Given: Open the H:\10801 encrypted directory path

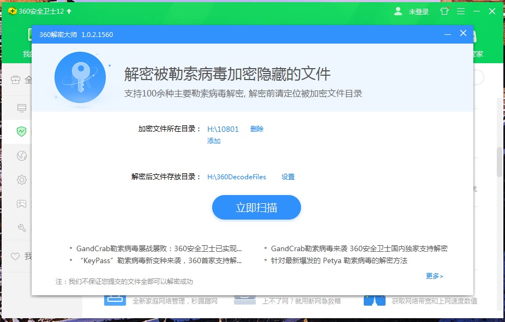Looking at the screenshot, I should [223, 129].
